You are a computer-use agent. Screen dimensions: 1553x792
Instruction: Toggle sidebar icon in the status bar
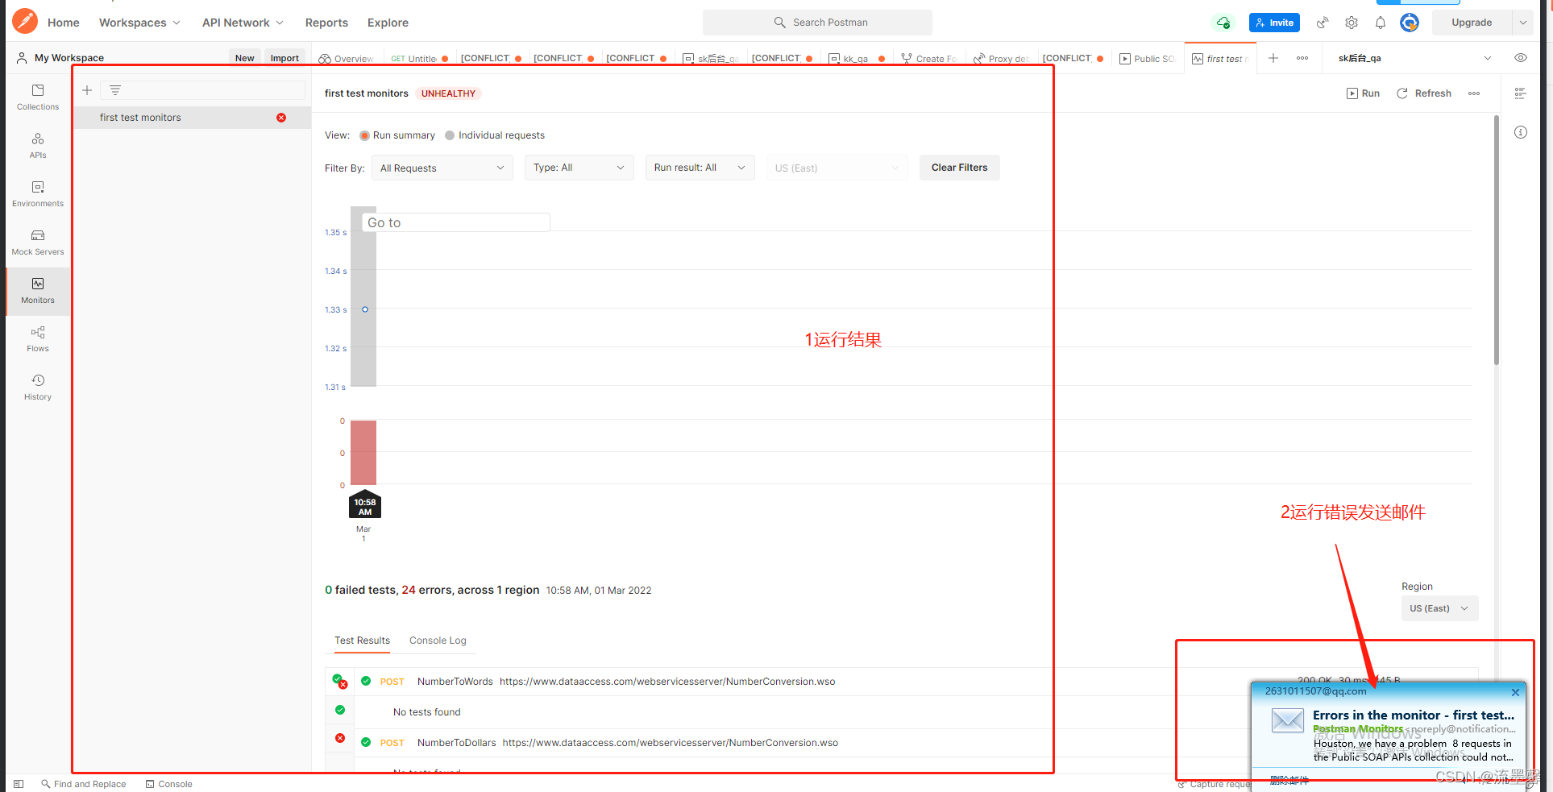click(x=19, y=784)
